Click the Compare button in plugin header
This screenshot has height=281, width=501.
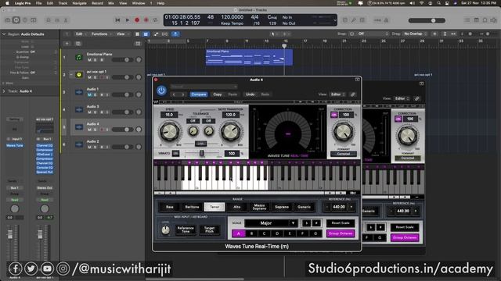[x=198, y=94]
